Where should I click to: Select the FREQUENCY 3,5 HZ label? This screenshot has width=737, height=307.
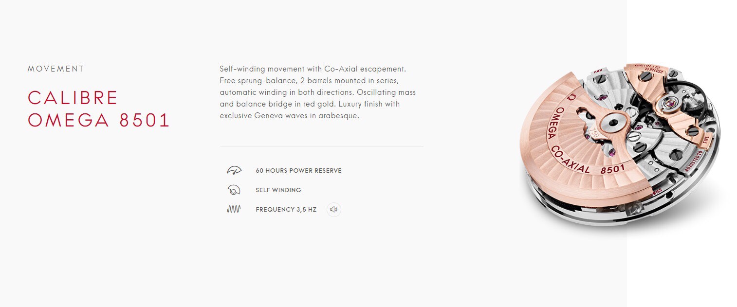coord(286,210)
